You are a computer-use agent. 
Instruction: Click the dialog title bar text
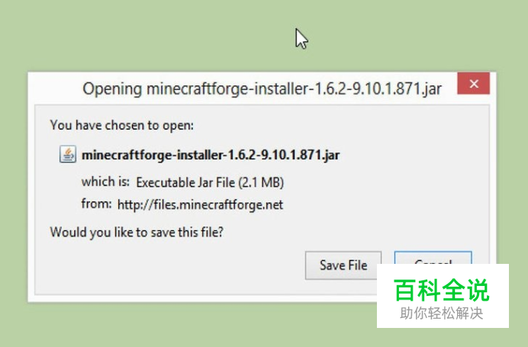pyautogui.click(x=262, y=89)
